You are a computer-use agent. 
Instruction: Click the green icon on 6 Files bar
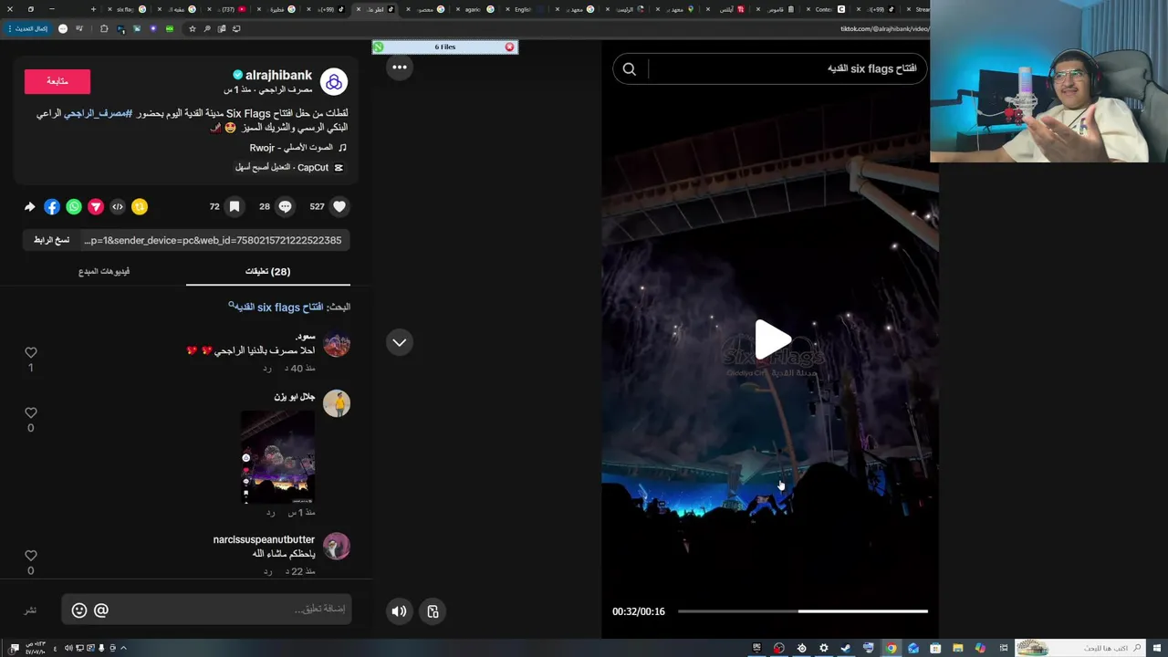(379, 47)
